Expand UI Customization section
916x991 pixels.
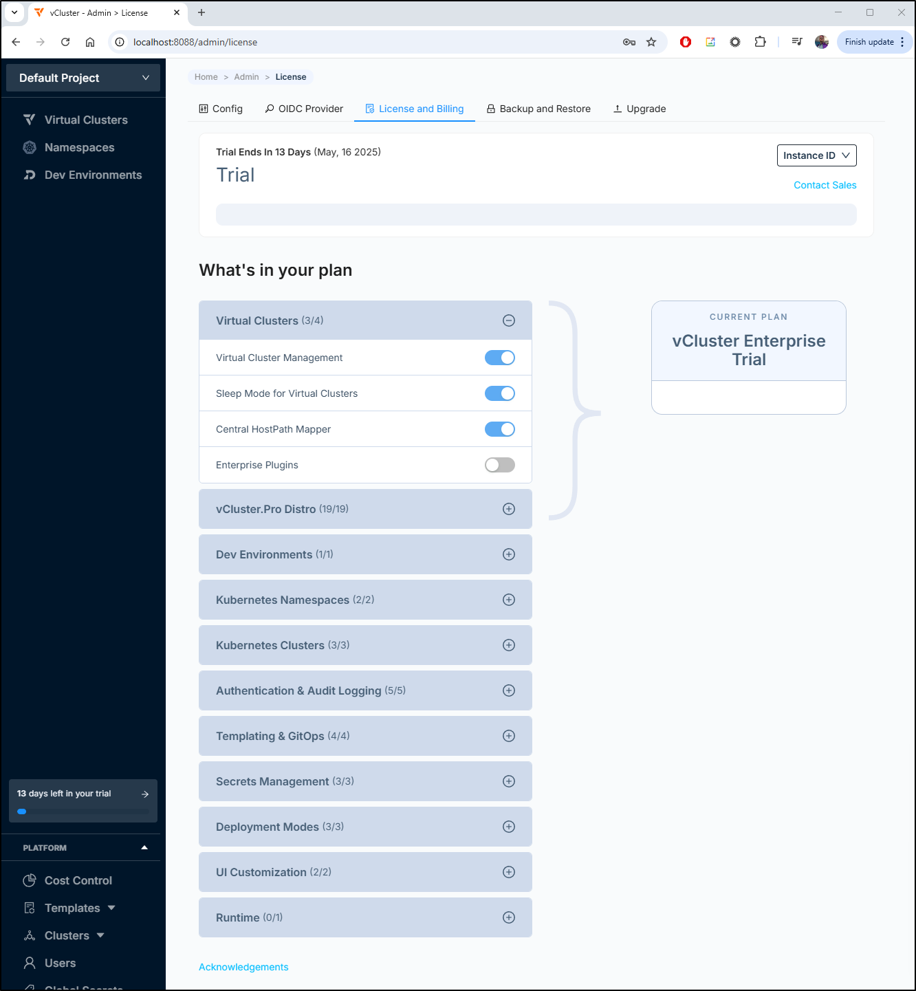(509, 872)
